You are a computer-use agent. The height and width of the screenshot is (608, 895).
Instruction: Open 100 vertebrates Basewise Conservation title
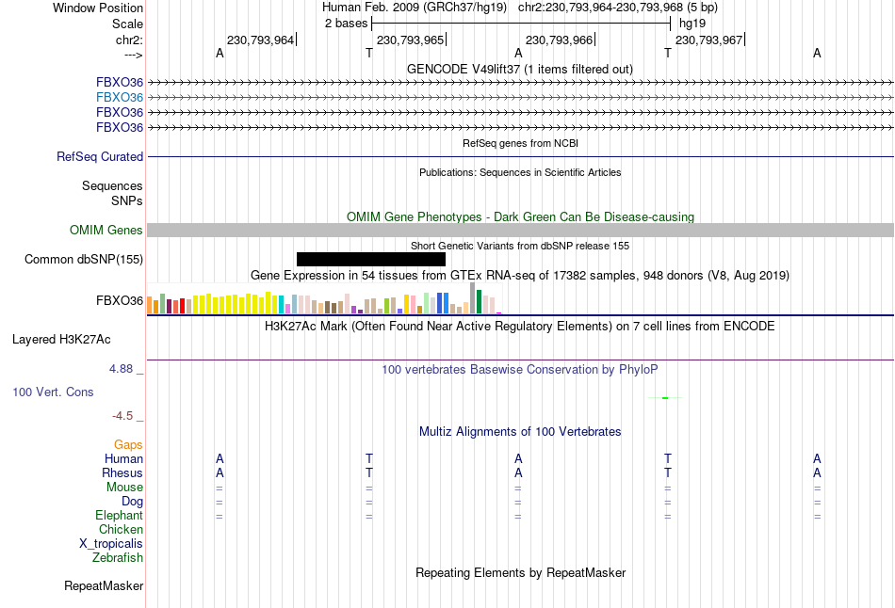point(520,370)
